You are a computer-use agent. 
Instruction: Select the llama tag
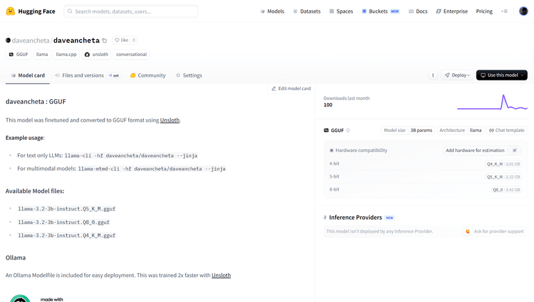42,55
